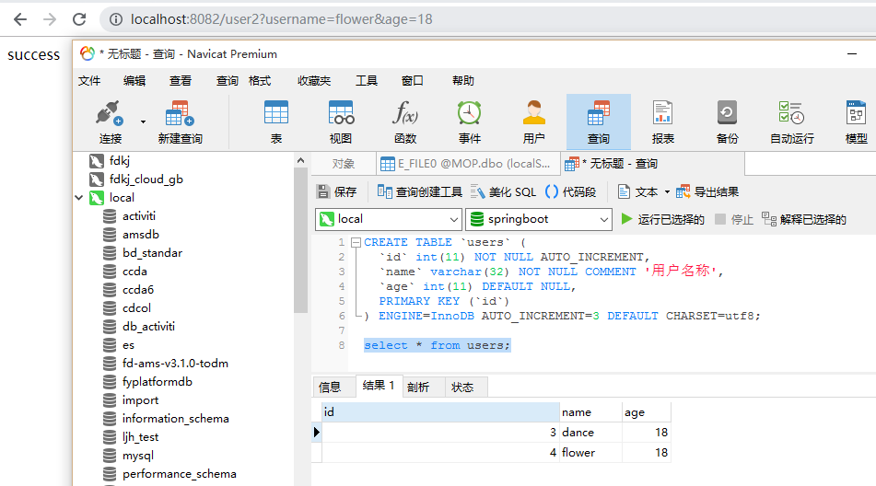The height and width of the screenshot is (486, 876).
Task: Open the View (查看) menu
Action: pos(181,81)
